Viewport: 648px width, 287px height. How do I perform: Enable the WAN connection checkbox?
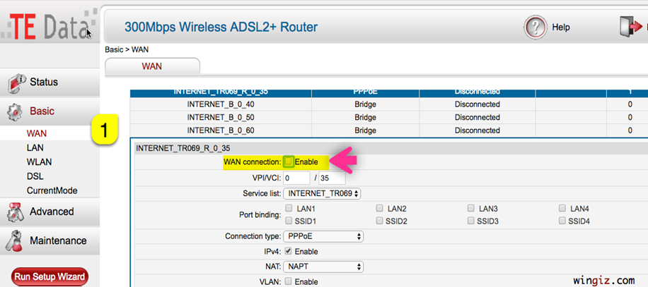(x=289, y=161)
